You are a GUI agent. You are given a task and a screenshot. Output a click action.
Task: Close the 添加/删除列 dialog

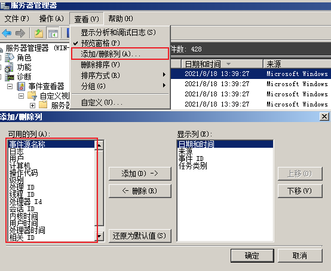324,117
